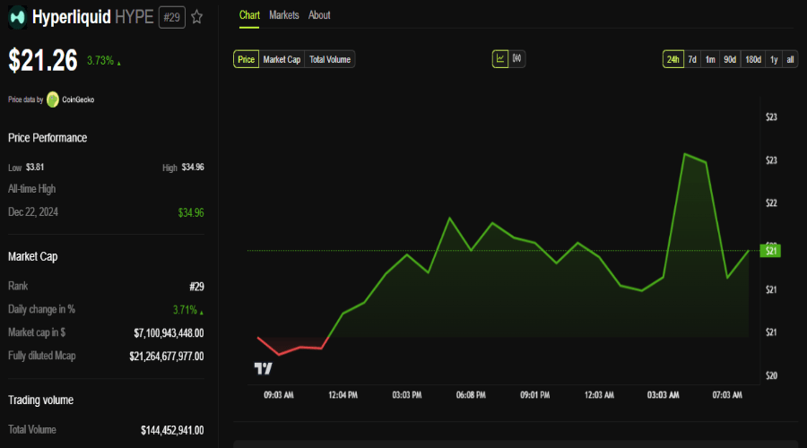Click the CoinGecko logo icon
This screenshot has height=448, width=807.
tap(53, 99)
